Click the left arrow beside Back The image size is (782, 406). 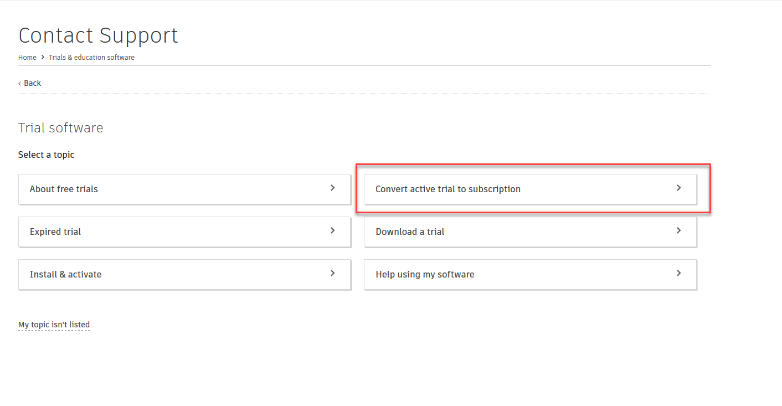point(20,83)
